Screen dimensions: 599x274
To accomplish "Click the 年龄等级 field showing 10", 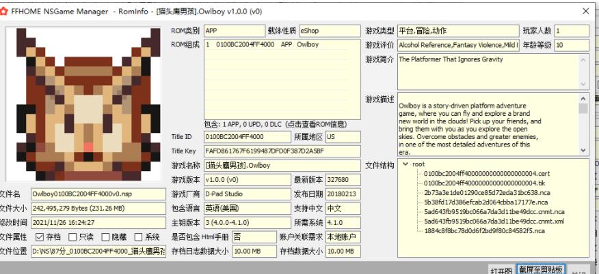I will click(x=572, y=45).
